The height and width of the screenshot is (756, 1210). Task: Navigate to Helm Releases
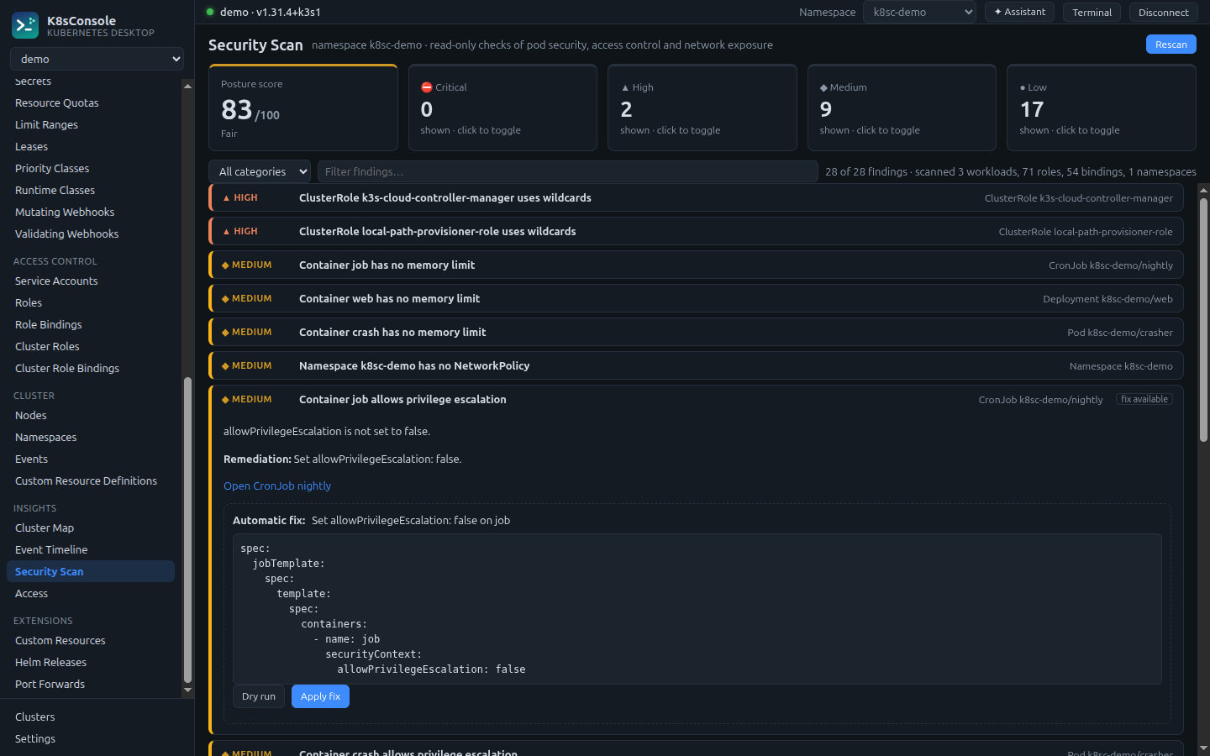[x=91, y=662]
